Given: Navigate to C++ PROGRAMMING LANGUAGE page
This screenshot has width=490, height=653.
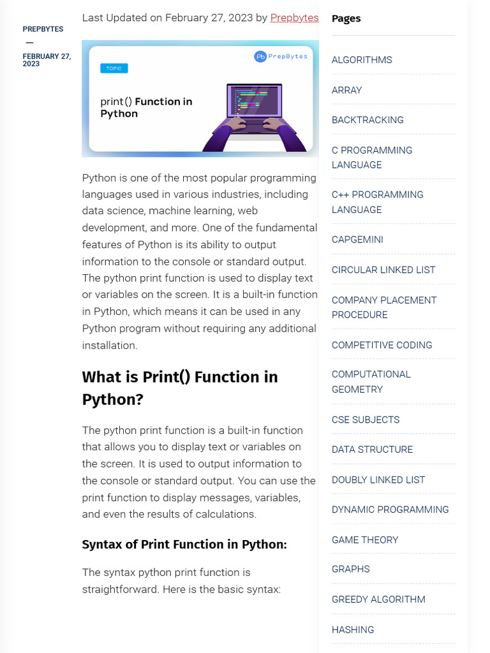Looking at the screenshot, I should coord(377,202).
